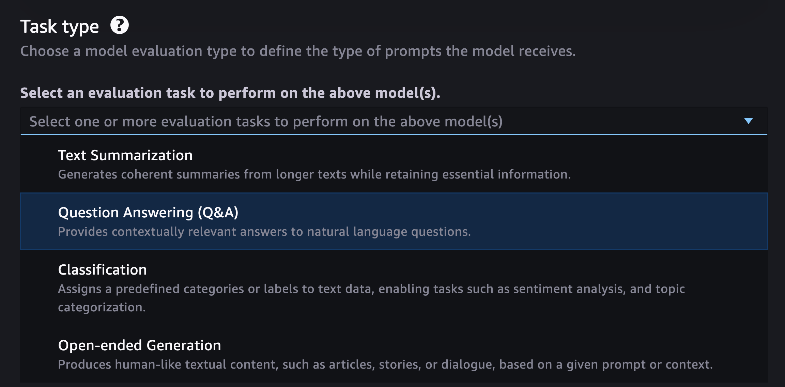Click the "Choose a model evaluation type" subtitle
The height and width of the screenshot is (387, 785).
298,51
